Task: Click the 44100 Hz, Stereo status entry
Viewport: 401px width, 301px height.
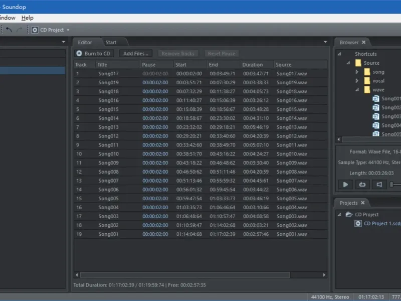Action: click(330, 297)
